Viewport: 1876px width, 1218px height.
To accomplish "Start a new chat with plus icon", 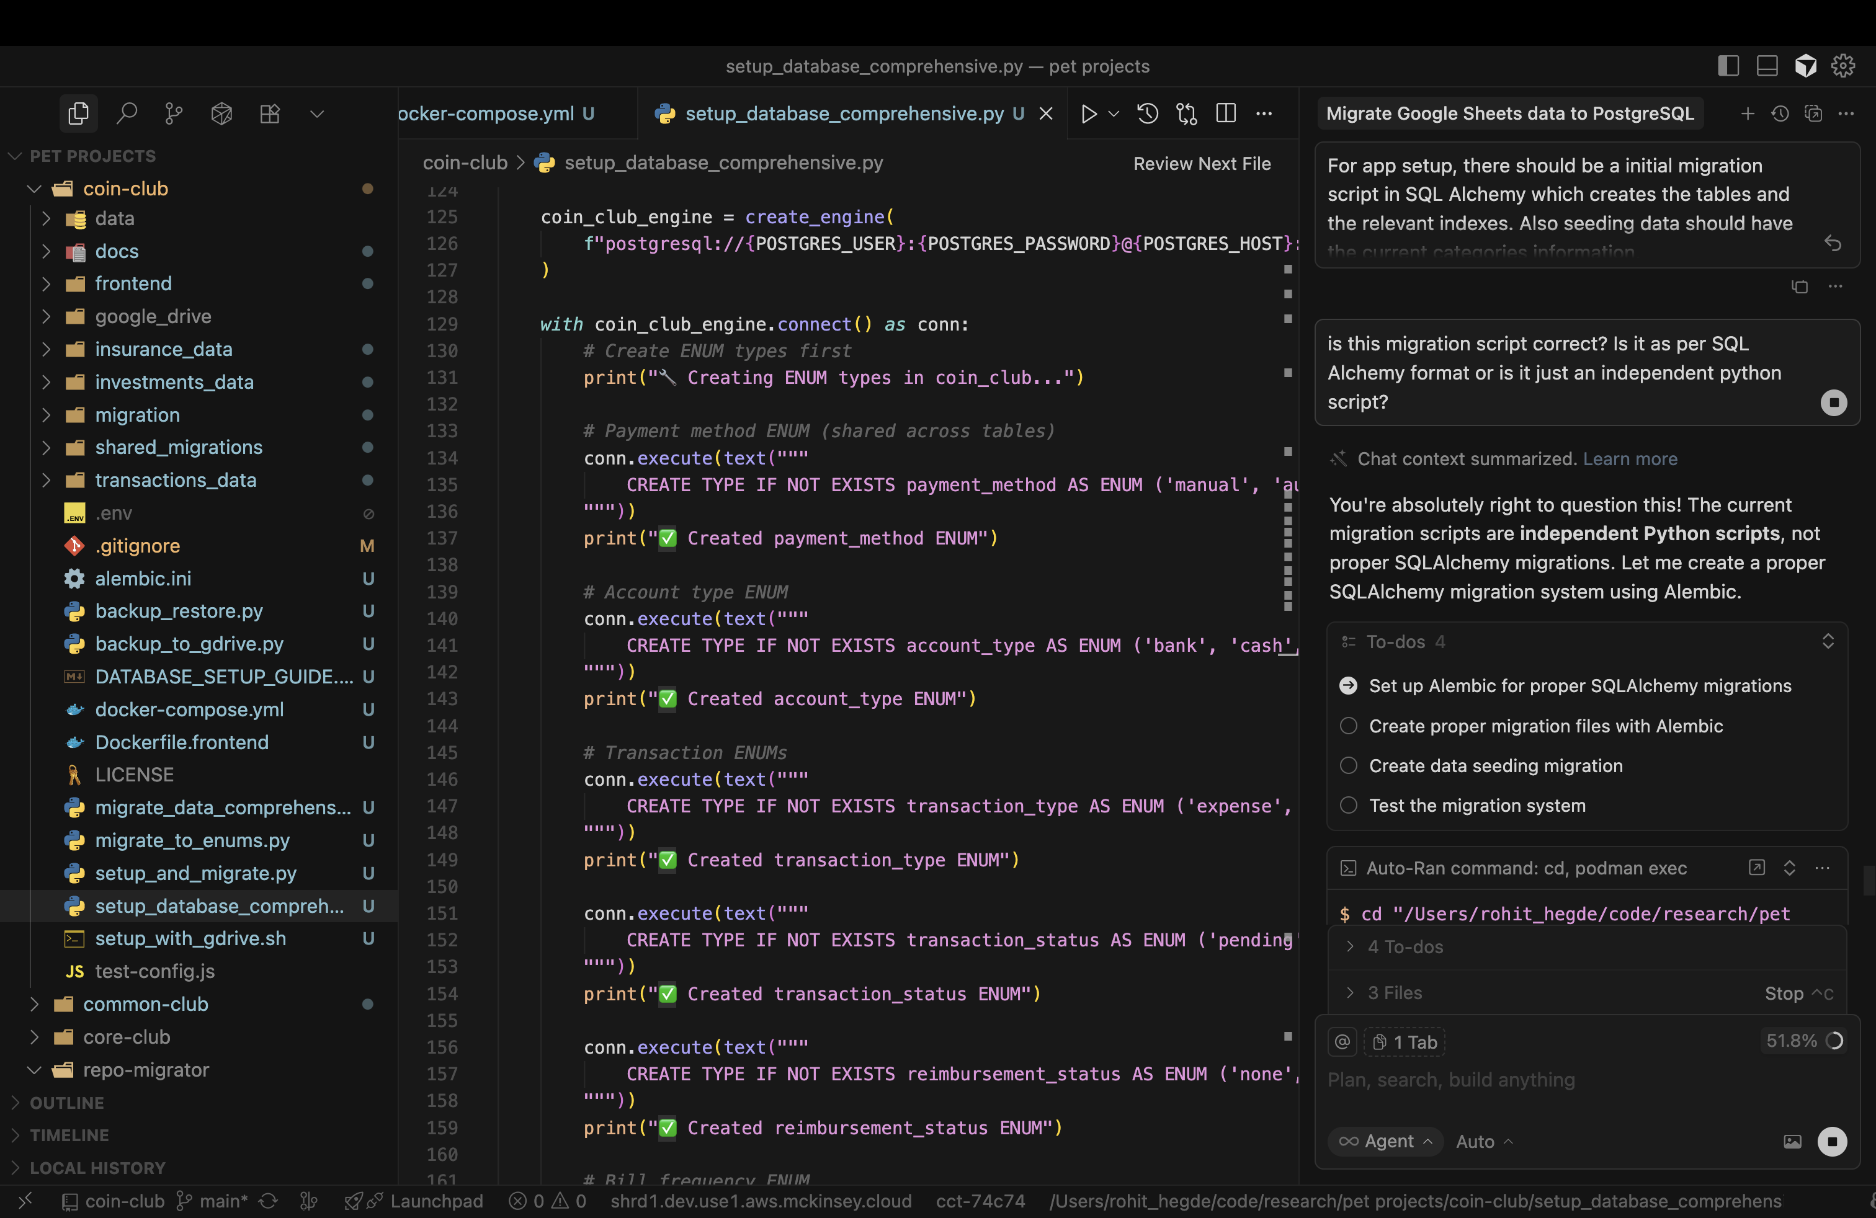I will click(x=1747, y=113).
